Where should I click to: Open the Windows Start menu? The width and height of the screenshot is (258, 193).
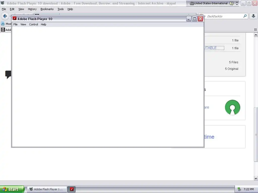coord(12,189)
